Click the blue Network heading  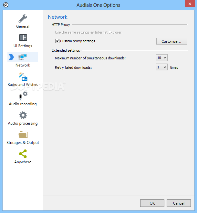click(x=57, y=17)
